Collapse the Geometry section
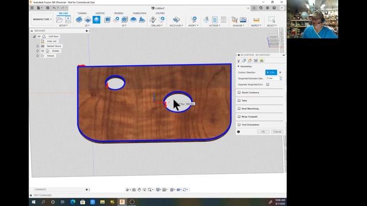367x206 pixels. click(x=239, y=66)
